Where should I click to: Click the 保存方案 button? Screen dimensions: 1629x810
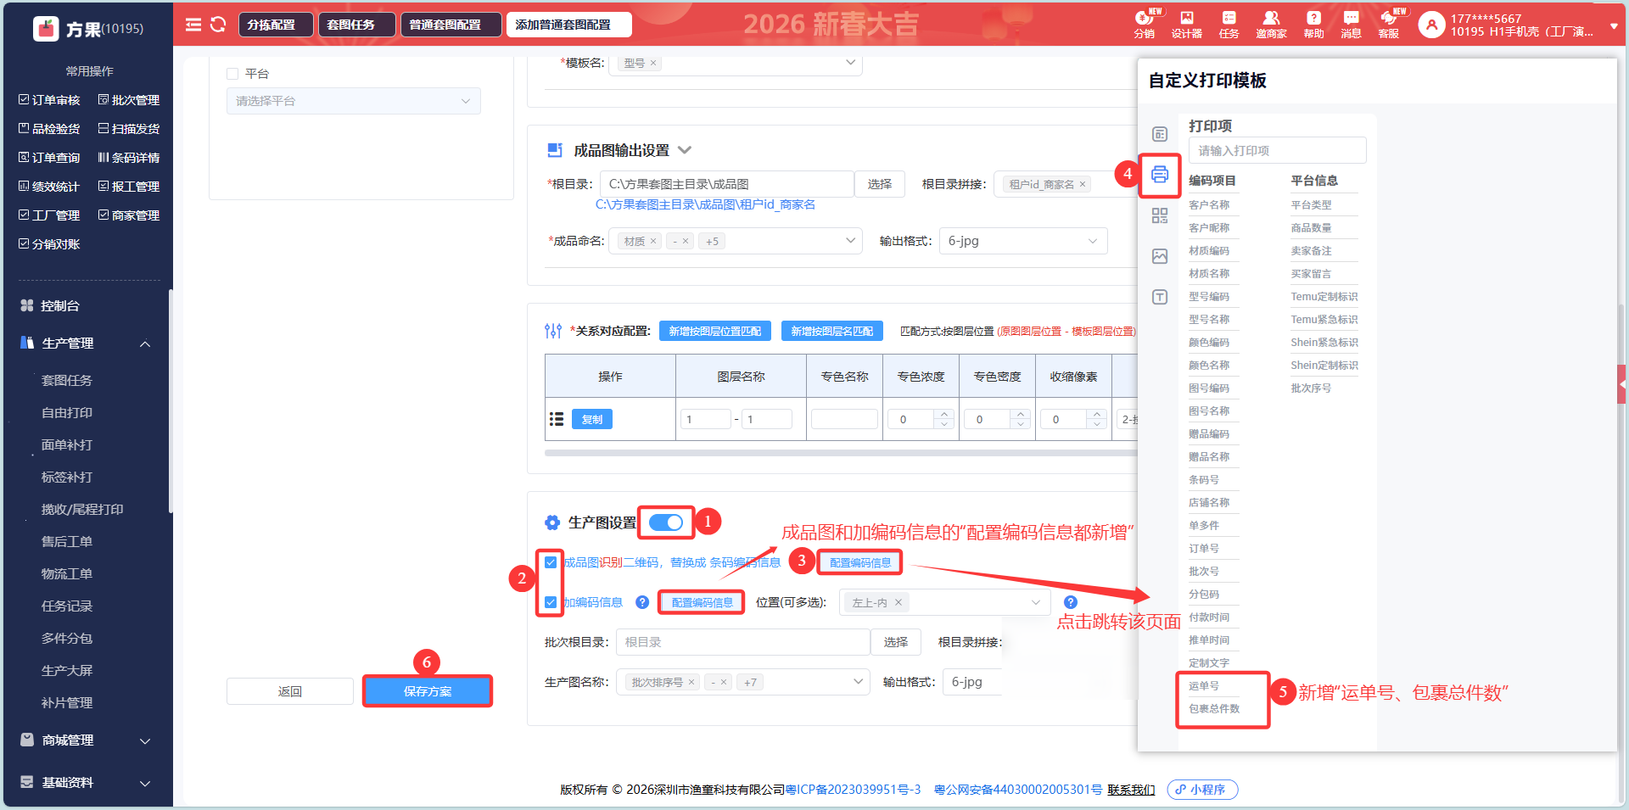pyautogui.click(x=428, y=691)
